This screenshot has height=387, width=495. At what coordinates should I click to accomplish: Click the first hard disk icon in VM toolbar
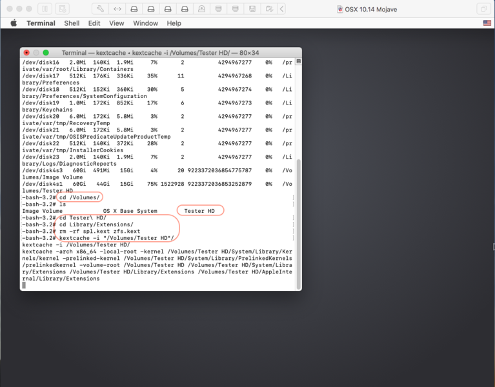coord(134,9)
